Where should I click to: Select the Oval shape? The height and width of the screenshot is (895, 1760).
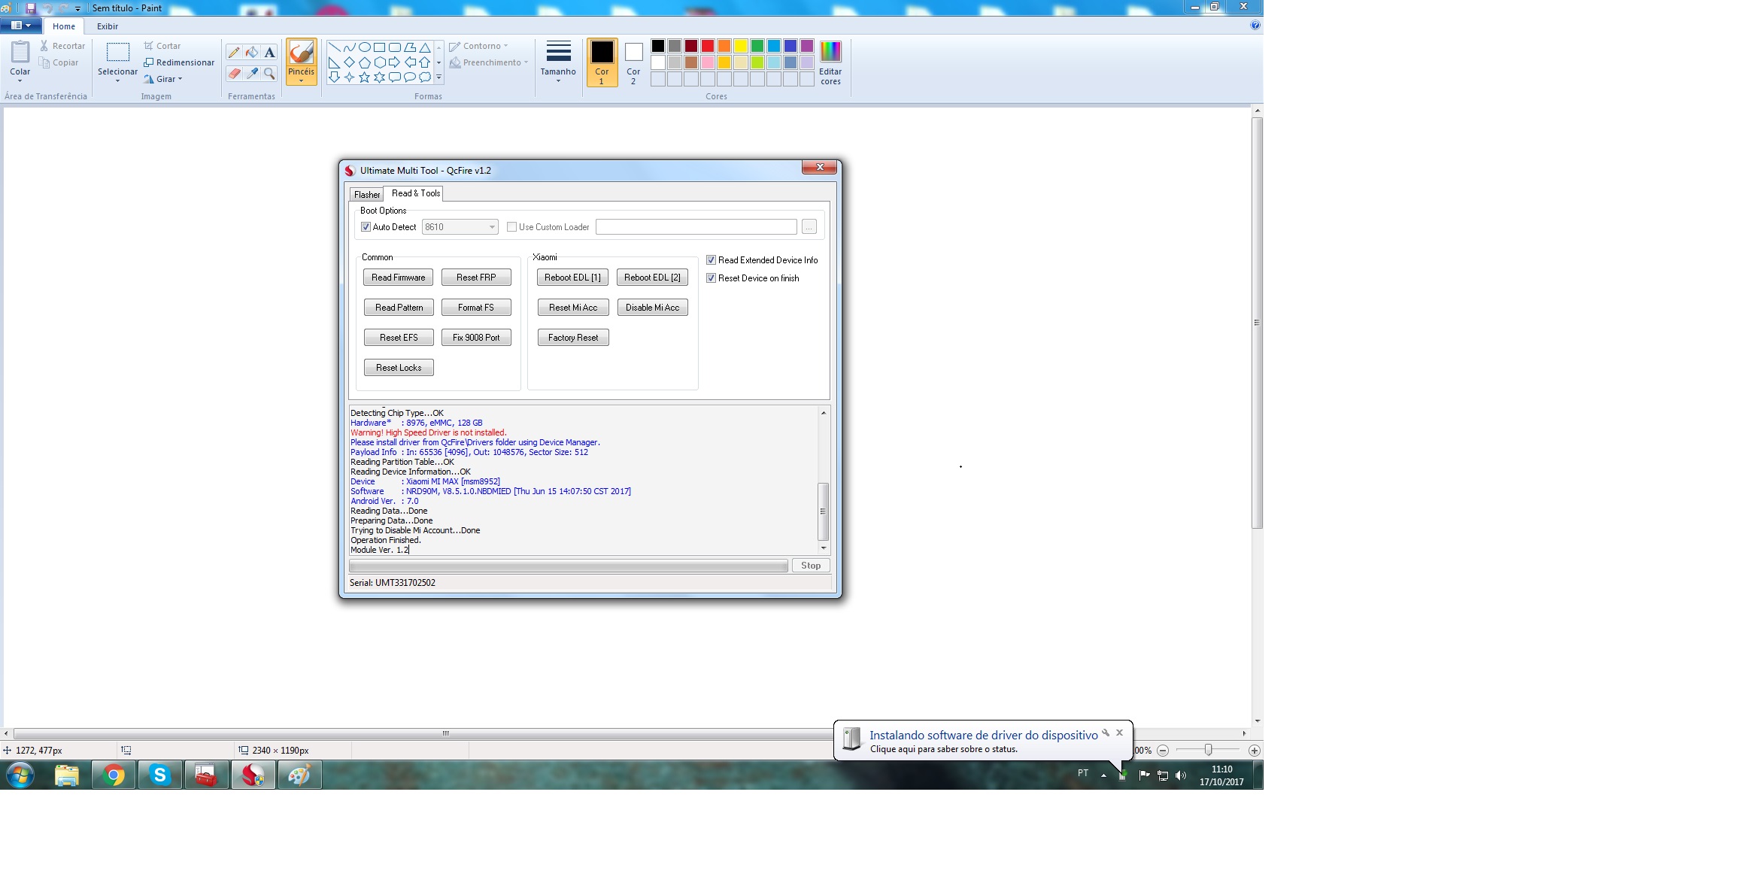click(x=364, y=47)
